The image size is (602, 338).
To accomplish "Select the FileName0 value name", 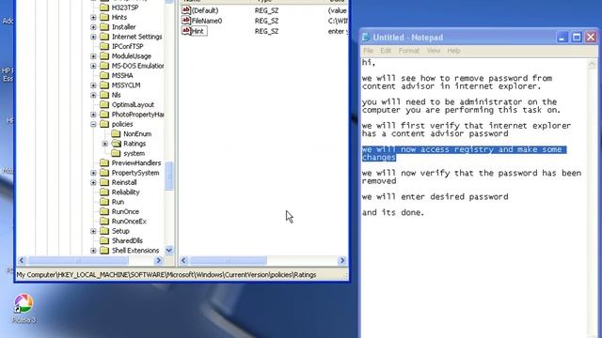I will tap(207, 21).
